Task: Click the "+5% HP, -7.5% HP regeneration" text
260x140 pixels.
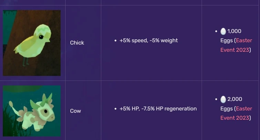Action: (158, 109)
